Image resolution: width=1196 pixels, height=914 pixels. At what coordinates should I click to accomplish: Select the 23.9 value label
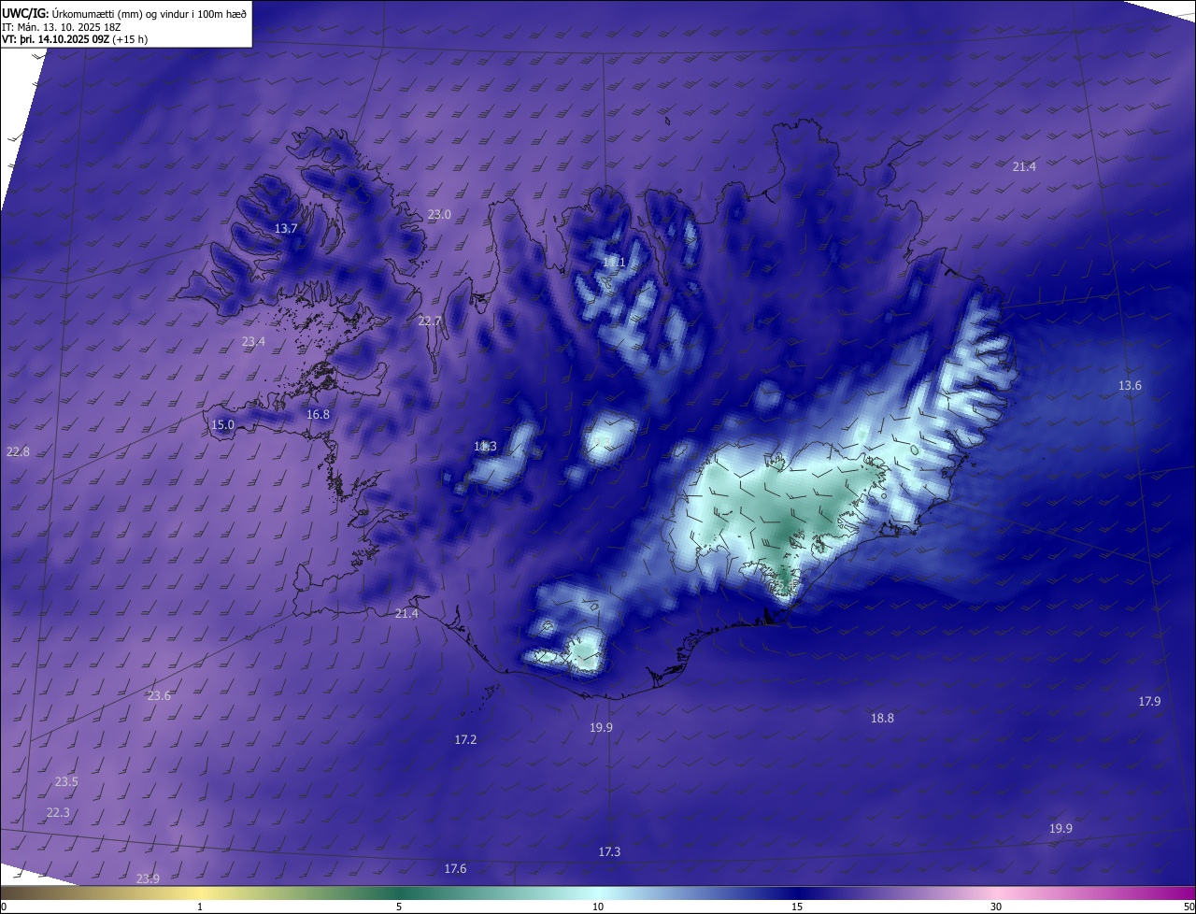point(148,878)
